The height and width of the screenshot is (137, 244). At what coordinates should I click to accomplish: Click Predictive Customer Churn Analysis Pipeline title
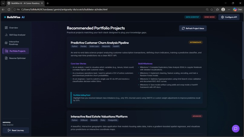pos(100,43)
